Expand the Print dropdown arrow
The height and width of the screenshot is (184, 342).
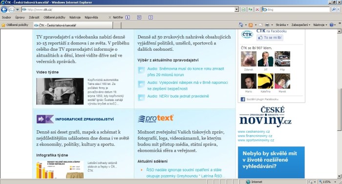pos(272,25)
